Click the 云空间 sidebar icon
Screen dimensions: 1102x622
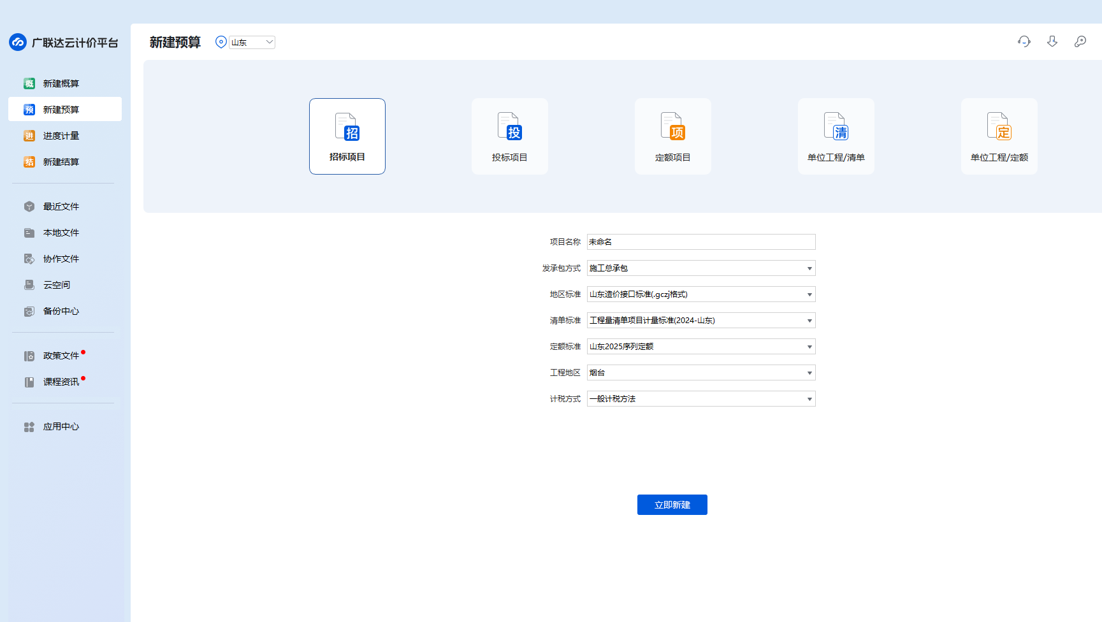[x=29, y=285]
